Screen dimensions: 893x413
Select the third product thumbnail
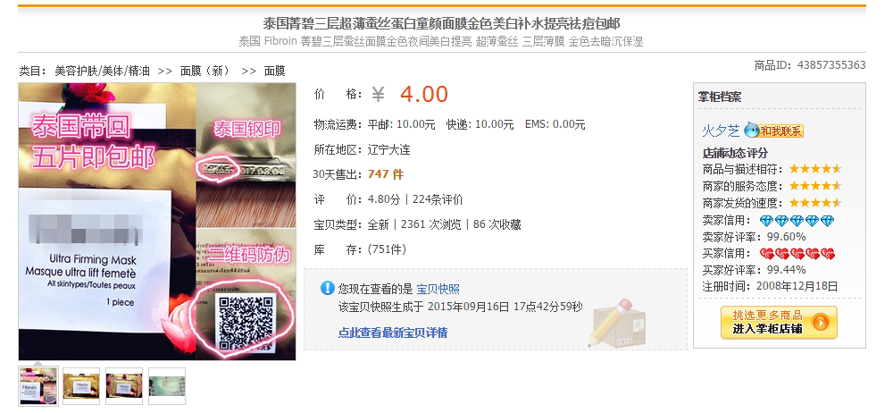pos(123,386)
